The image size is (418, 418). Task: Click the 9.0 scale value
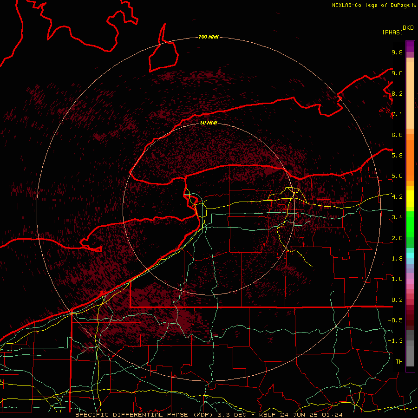point(397,73)
